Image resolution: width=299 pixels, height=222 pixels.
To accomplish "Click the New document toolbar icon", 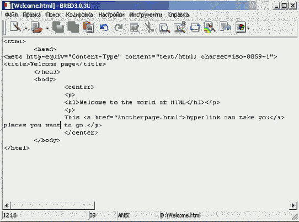I will pyautogui.click(x=15, y=27).
